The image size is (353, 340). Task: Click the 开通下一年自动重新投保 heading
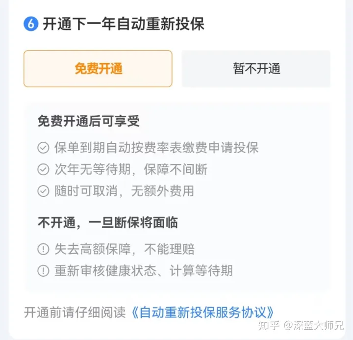(124, 24)
